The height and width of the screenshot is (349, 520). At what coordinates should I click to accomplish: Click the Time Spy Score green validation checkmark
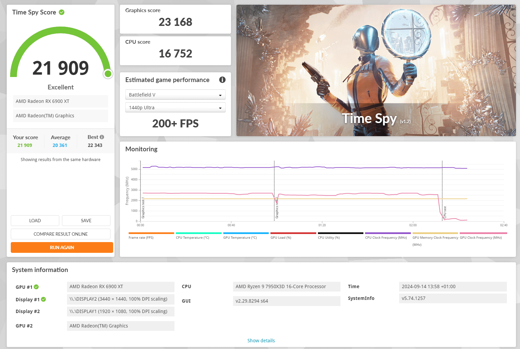(x=62, y=12)
